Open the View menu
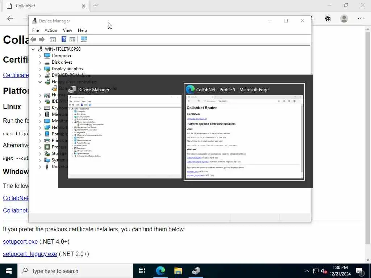Image resolution: width=371 pixels, height=278 pixels. click(67, 30)
